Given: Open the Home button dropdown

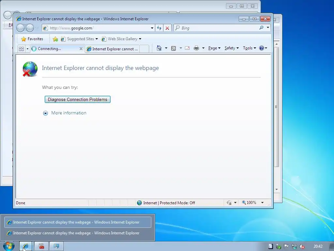Looking at the screenshot, I should [166, 48].
